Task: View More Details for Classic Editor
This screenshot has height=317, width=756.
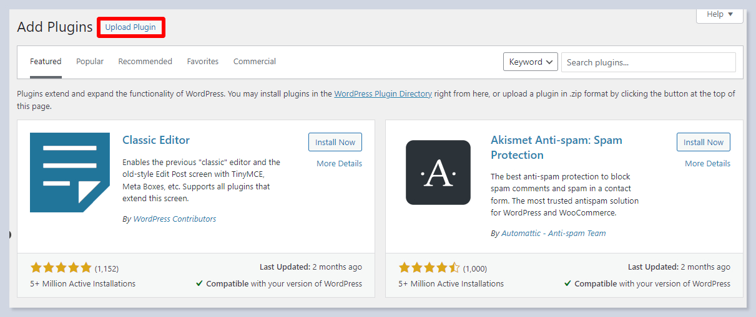Action: coord(339,164)
